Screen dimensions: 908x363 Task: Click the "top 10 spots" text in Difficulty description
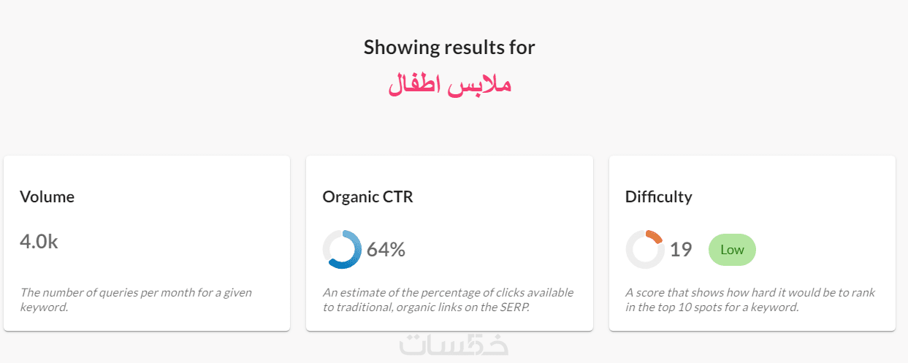coord(681,307)
